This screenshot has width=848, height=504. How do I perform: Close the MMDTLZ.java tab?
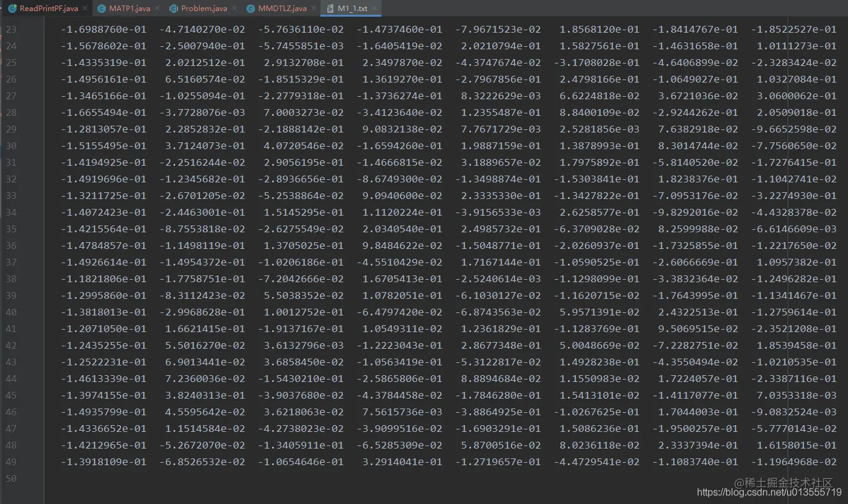pos(312,9)
